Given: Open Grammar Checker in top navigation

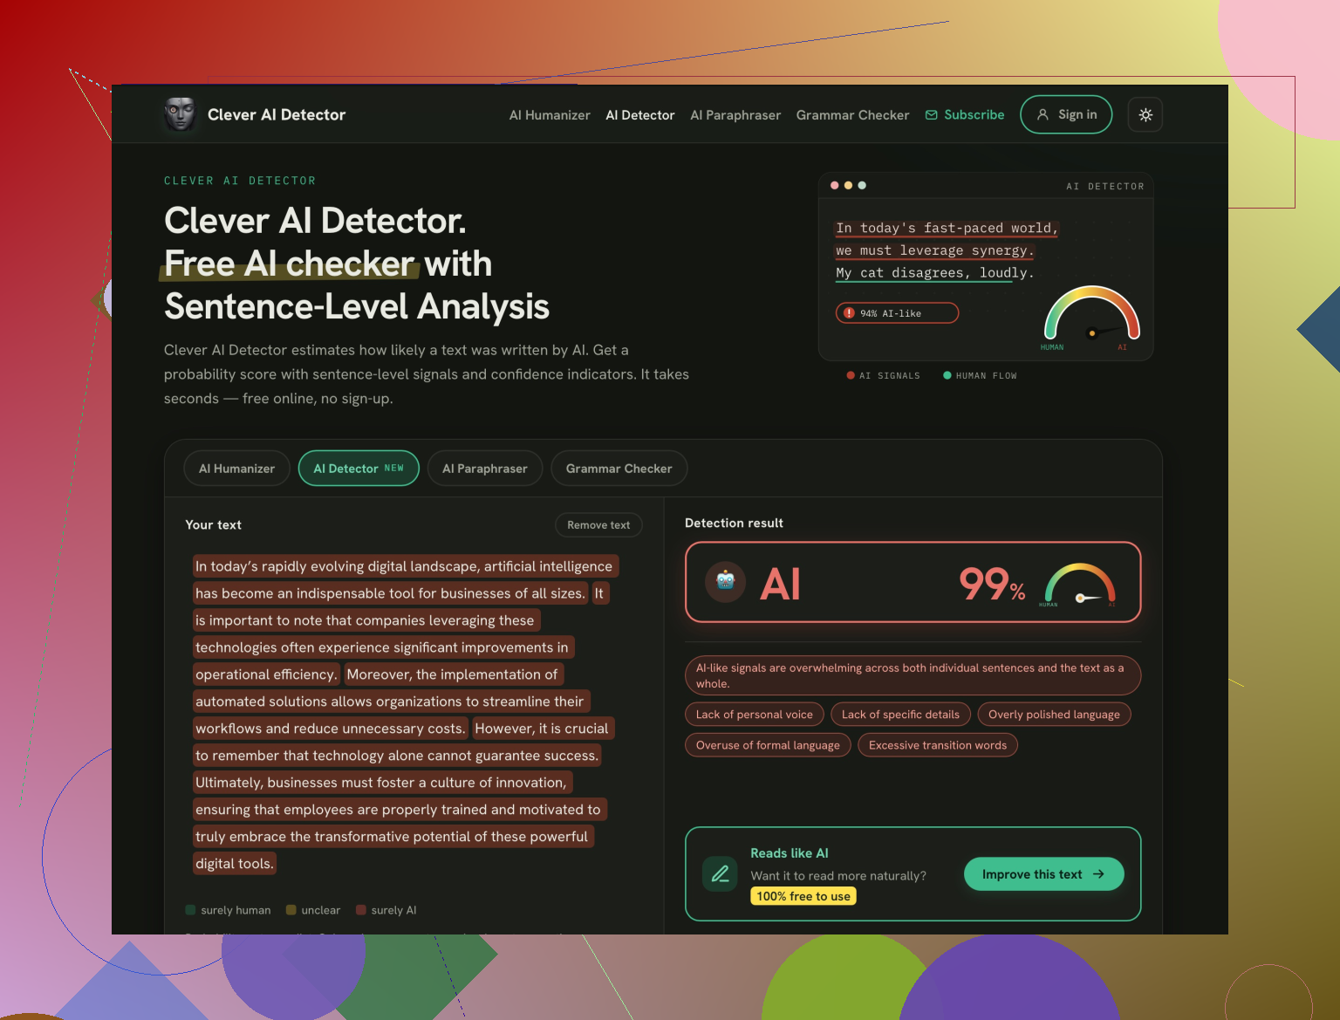Looking at the screenshot, I should (x=852, y=115).
